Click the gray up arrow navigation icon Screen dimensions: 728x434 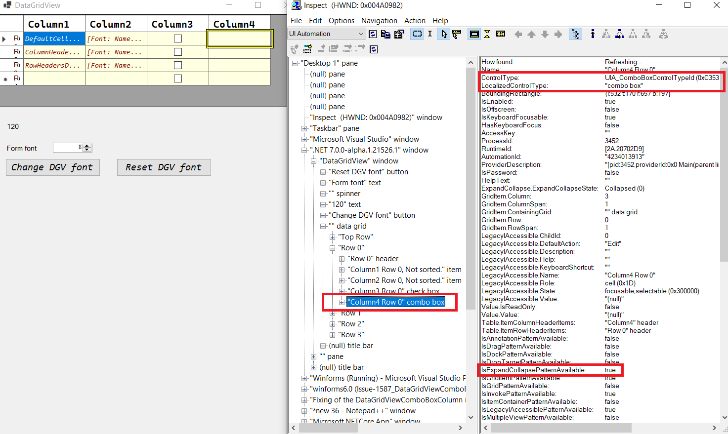(531, 34)
